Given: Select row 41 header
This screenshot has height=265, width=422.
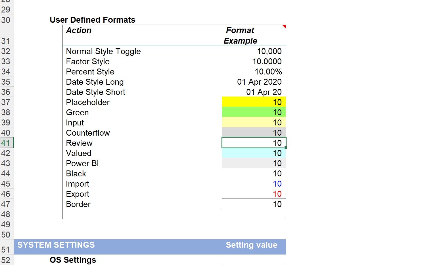Looking at the screenshot, I should click(x=6, y=143).
